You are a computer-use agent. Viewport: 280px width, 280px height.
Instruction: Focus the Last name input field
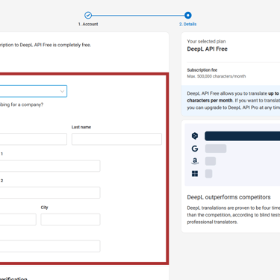(x=116, y=139)
